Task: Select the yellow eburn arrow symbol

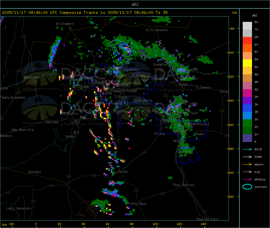Action: pyautogui.click(x=247, y=164)
